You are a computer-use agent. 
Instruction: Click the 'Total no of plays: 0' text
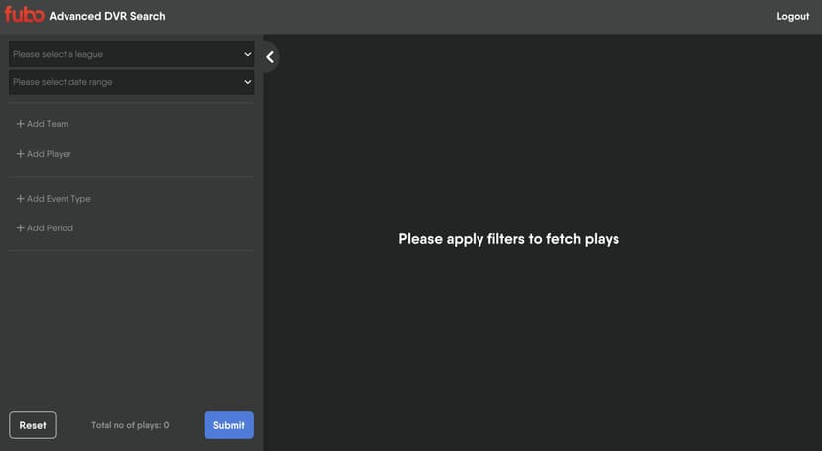click(130, 425)
